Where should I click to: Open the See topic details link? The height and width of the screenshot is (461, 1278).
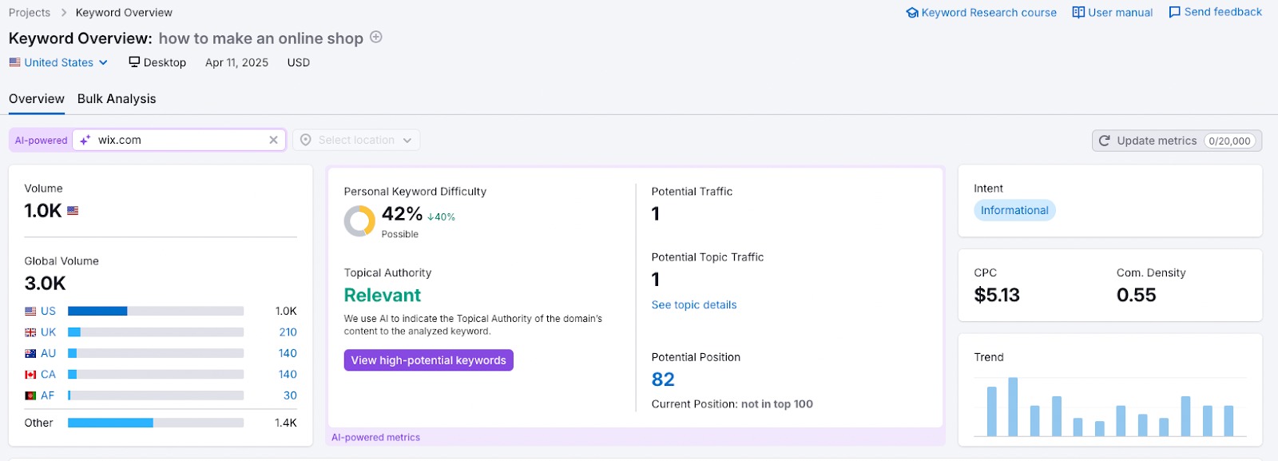pyautogui.click(x=693, y=305)
